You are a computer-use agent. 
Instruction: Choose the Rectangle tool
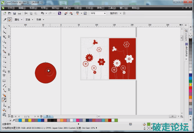tap(4, 56)
